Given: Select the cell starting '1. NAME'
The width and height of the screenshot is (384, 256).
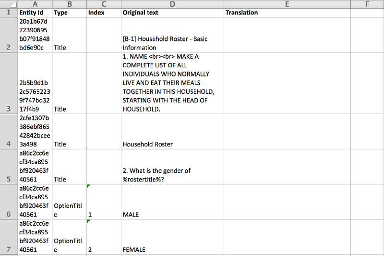Looking at the screenshot, I should (172, 83).
